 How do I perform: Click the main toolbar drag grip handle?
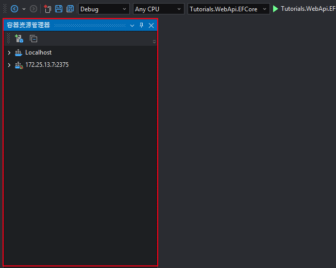[x=5, y=9]
